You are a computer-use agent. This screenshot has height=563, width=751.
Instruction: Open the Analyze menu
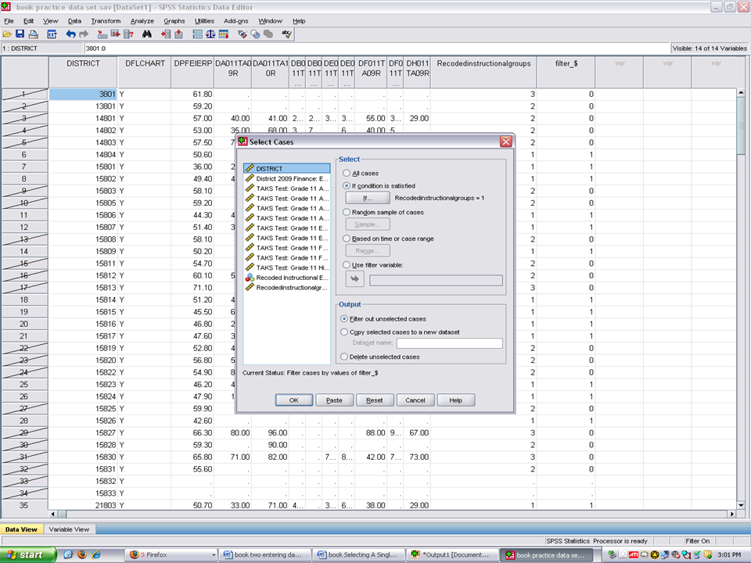pos(142,20)
